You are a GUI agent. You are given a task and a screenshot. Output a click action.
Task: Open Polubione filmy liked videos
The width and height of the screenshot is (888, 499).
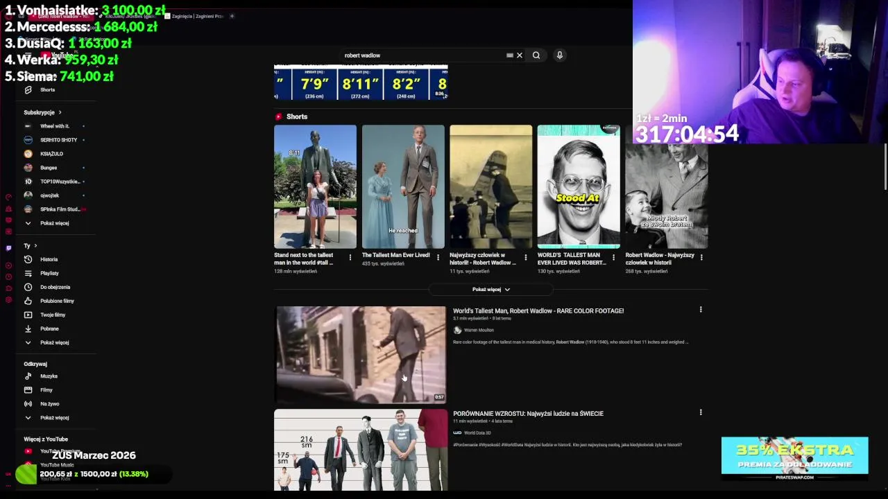coord(55,301)
